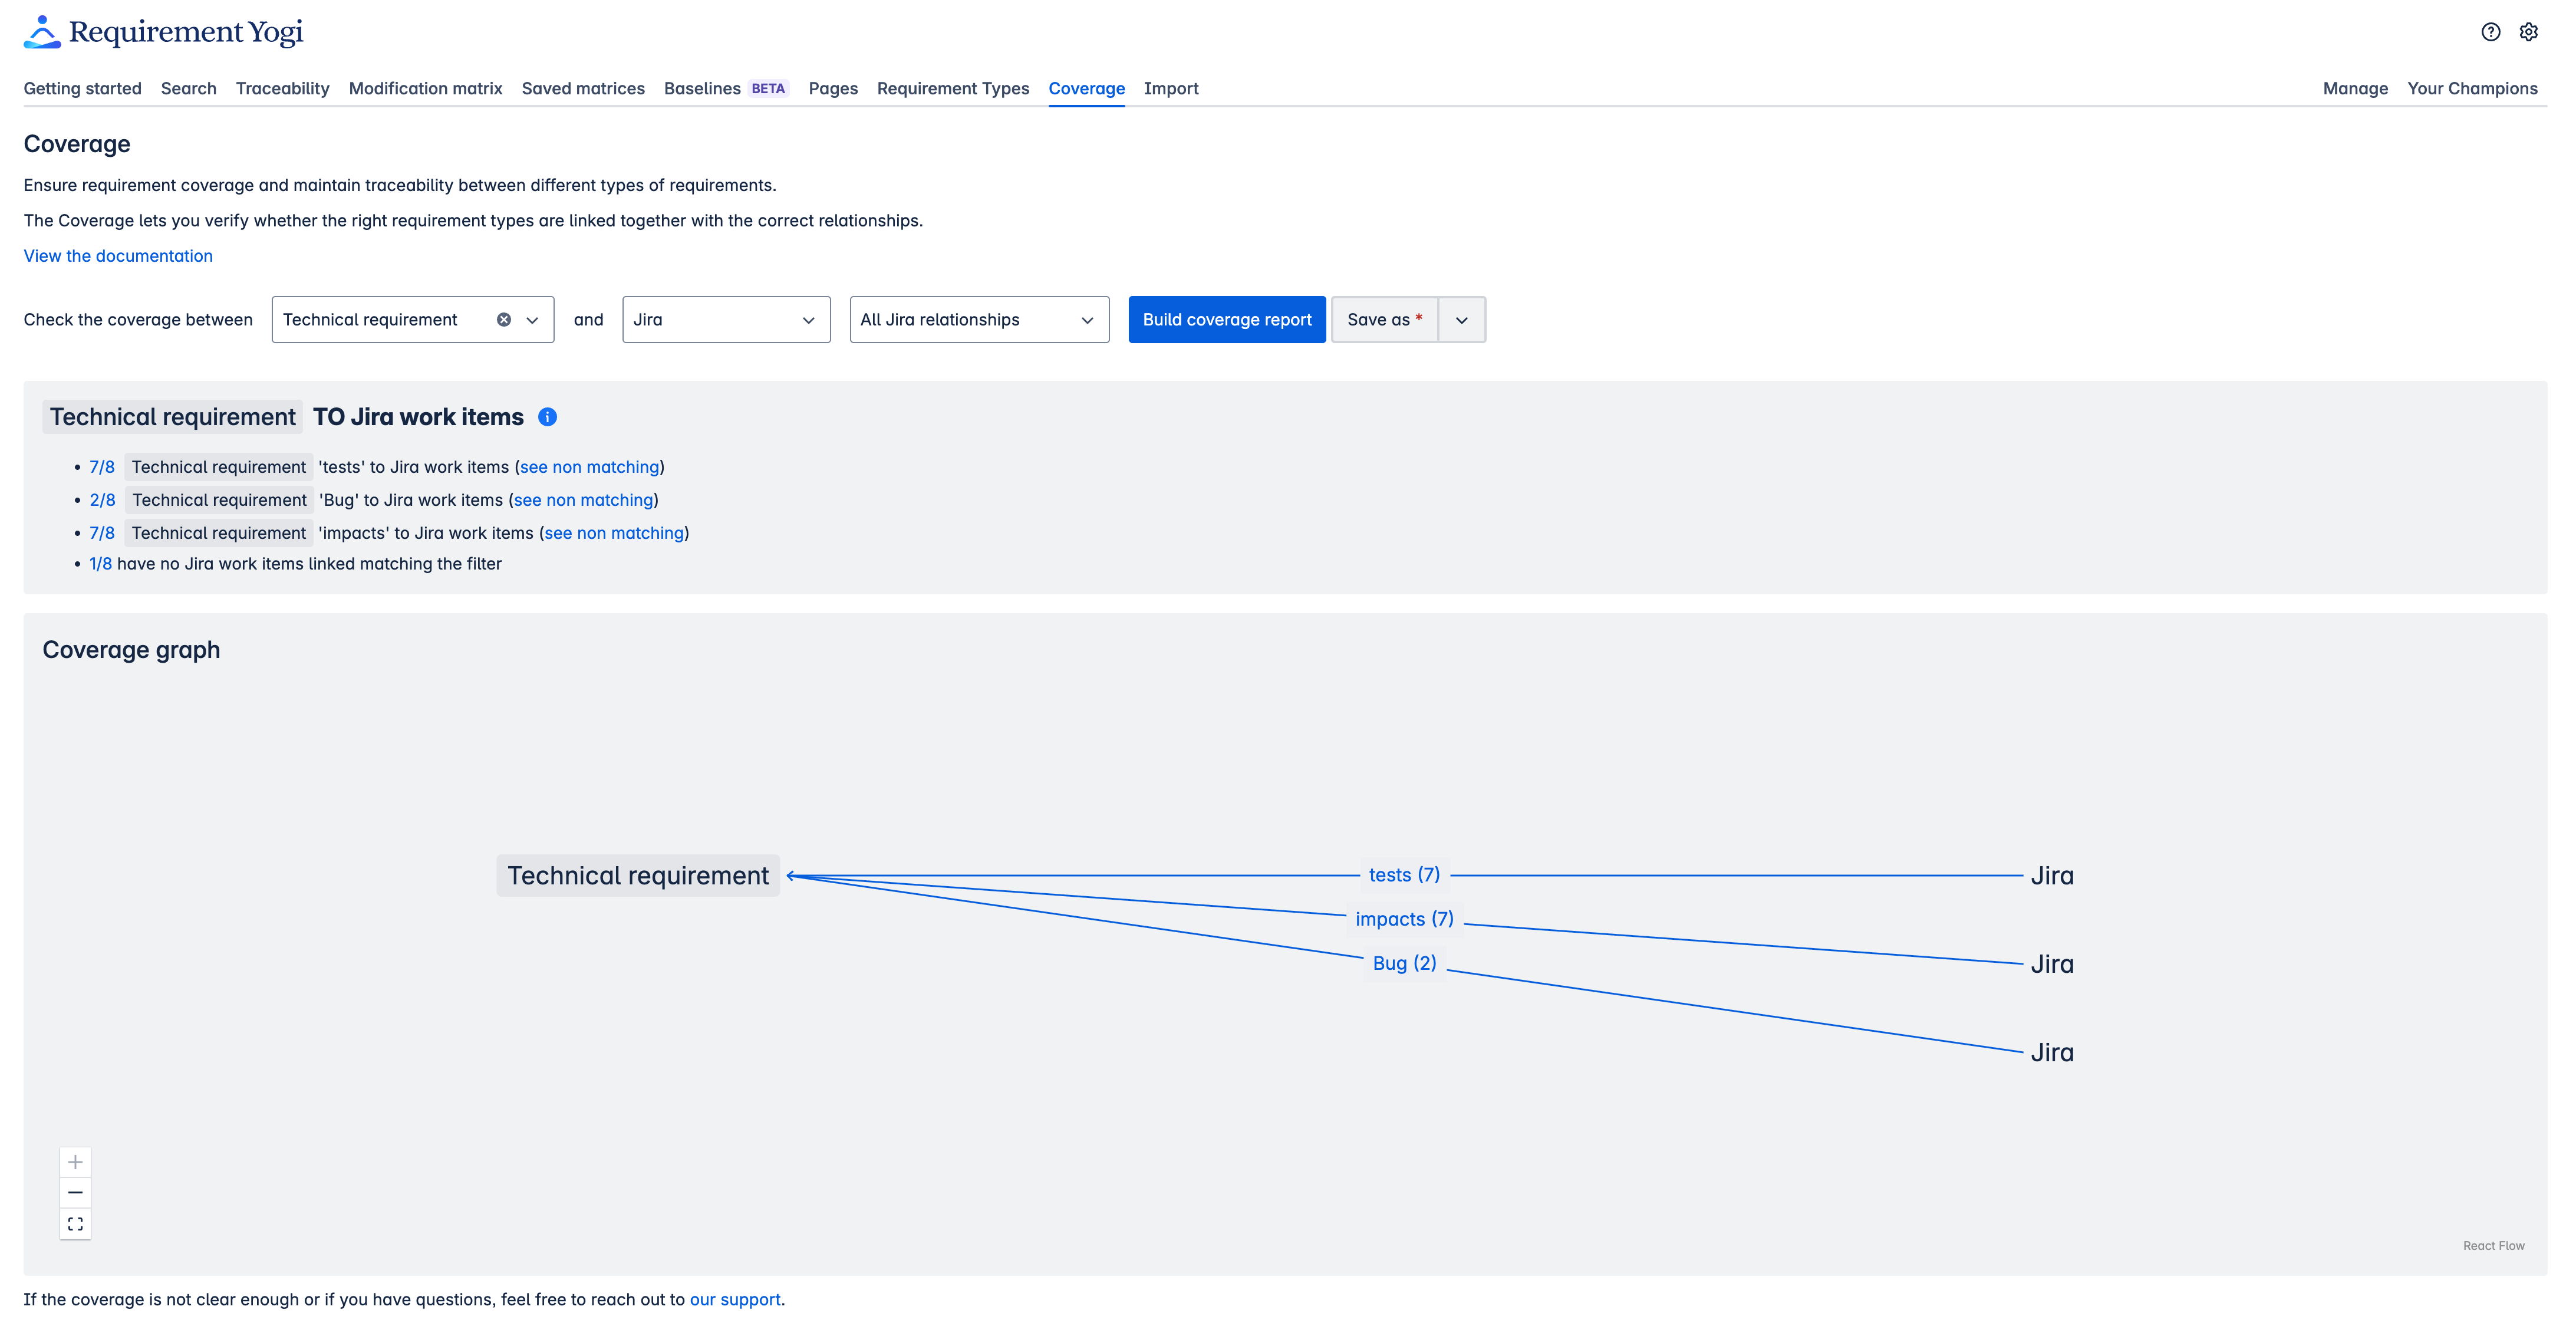Fit the coverage graph to view
Image resolution: width=2576 pixels, height=1336 pixels.
[75, 1224]
